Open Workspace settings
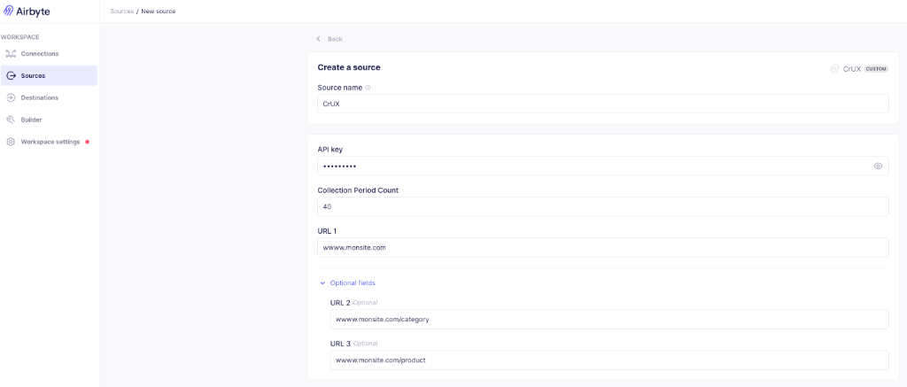This screenshot has height=387, width=907. [x=49, y=142]
